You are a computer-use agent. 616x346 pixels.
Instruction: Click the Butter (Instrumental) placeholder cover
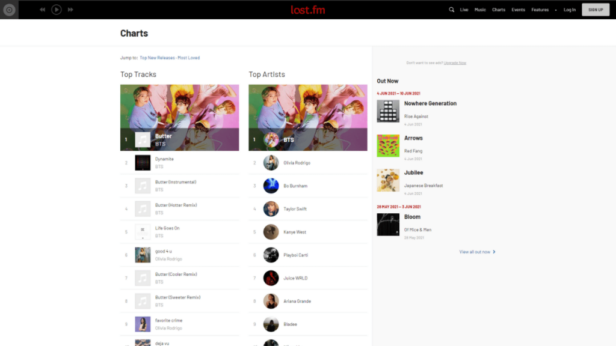point(143,186)
